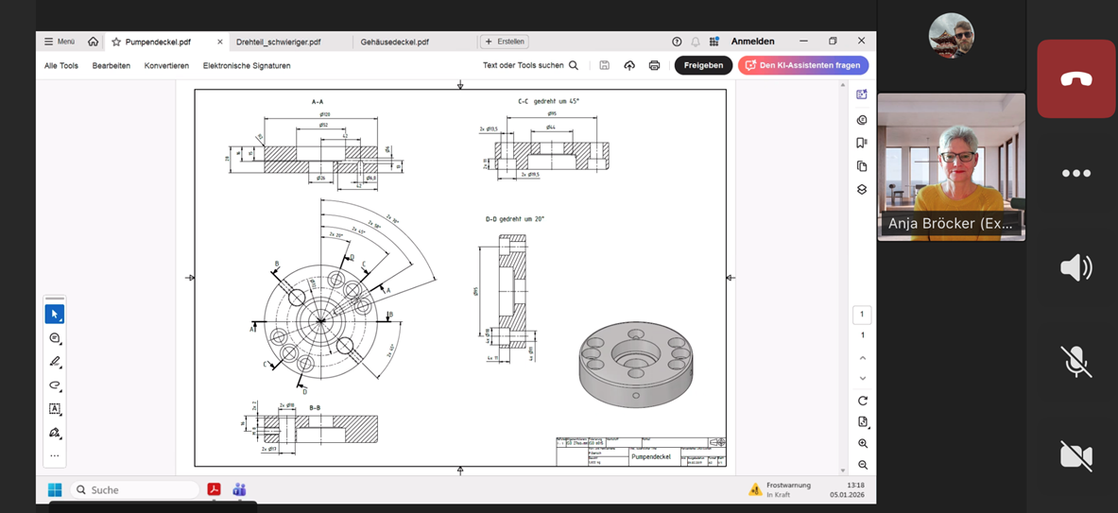Select the freehand draw loop tool
This screenshot has height=513, width=1118.
(55, 385)
